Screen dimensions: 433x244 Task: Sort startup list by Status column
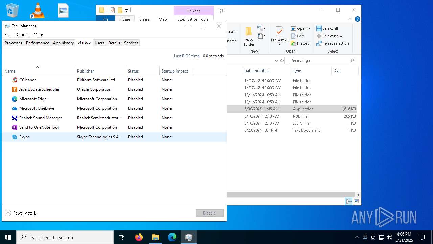tap(142, 71)
